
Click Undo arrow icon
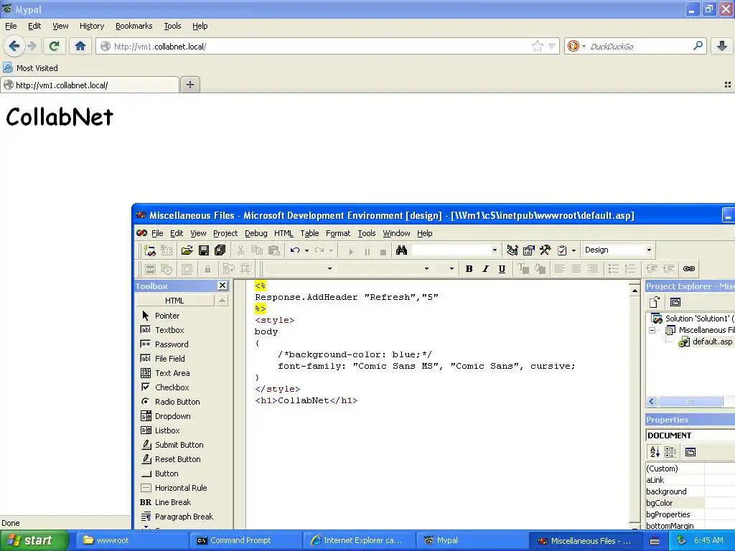click(295, 250)
